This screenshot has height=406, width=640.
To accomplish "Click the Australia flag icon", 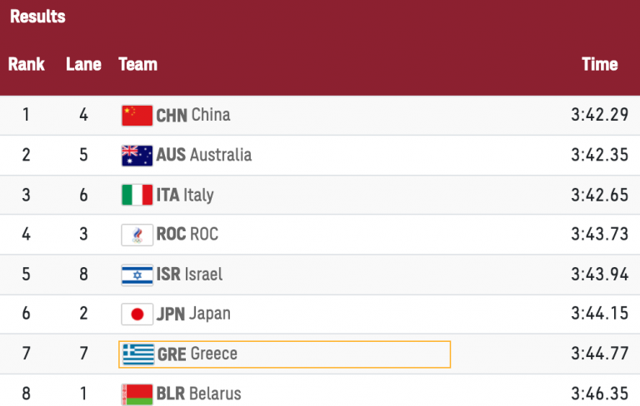I will click(x=137, y=156).
